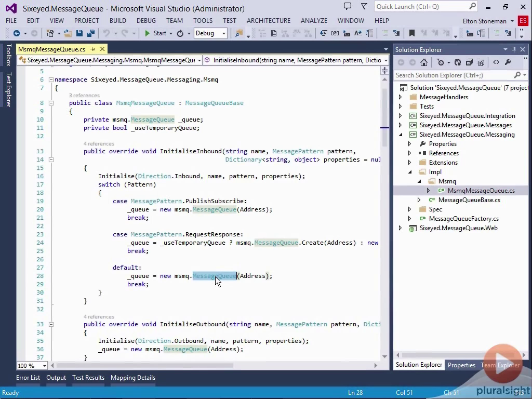Open the Test Results tab
Screen dimensions: 532x399
(88, 378)
